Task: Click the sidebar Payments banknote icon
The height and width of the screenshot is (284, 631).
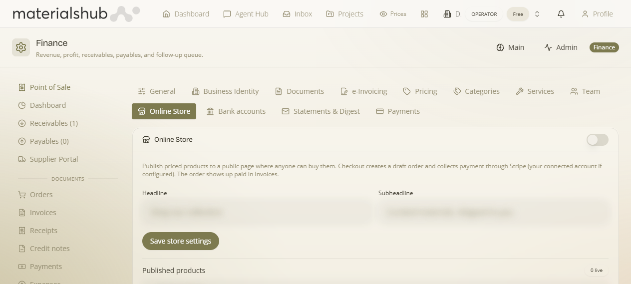Action: tap(22, 267)
